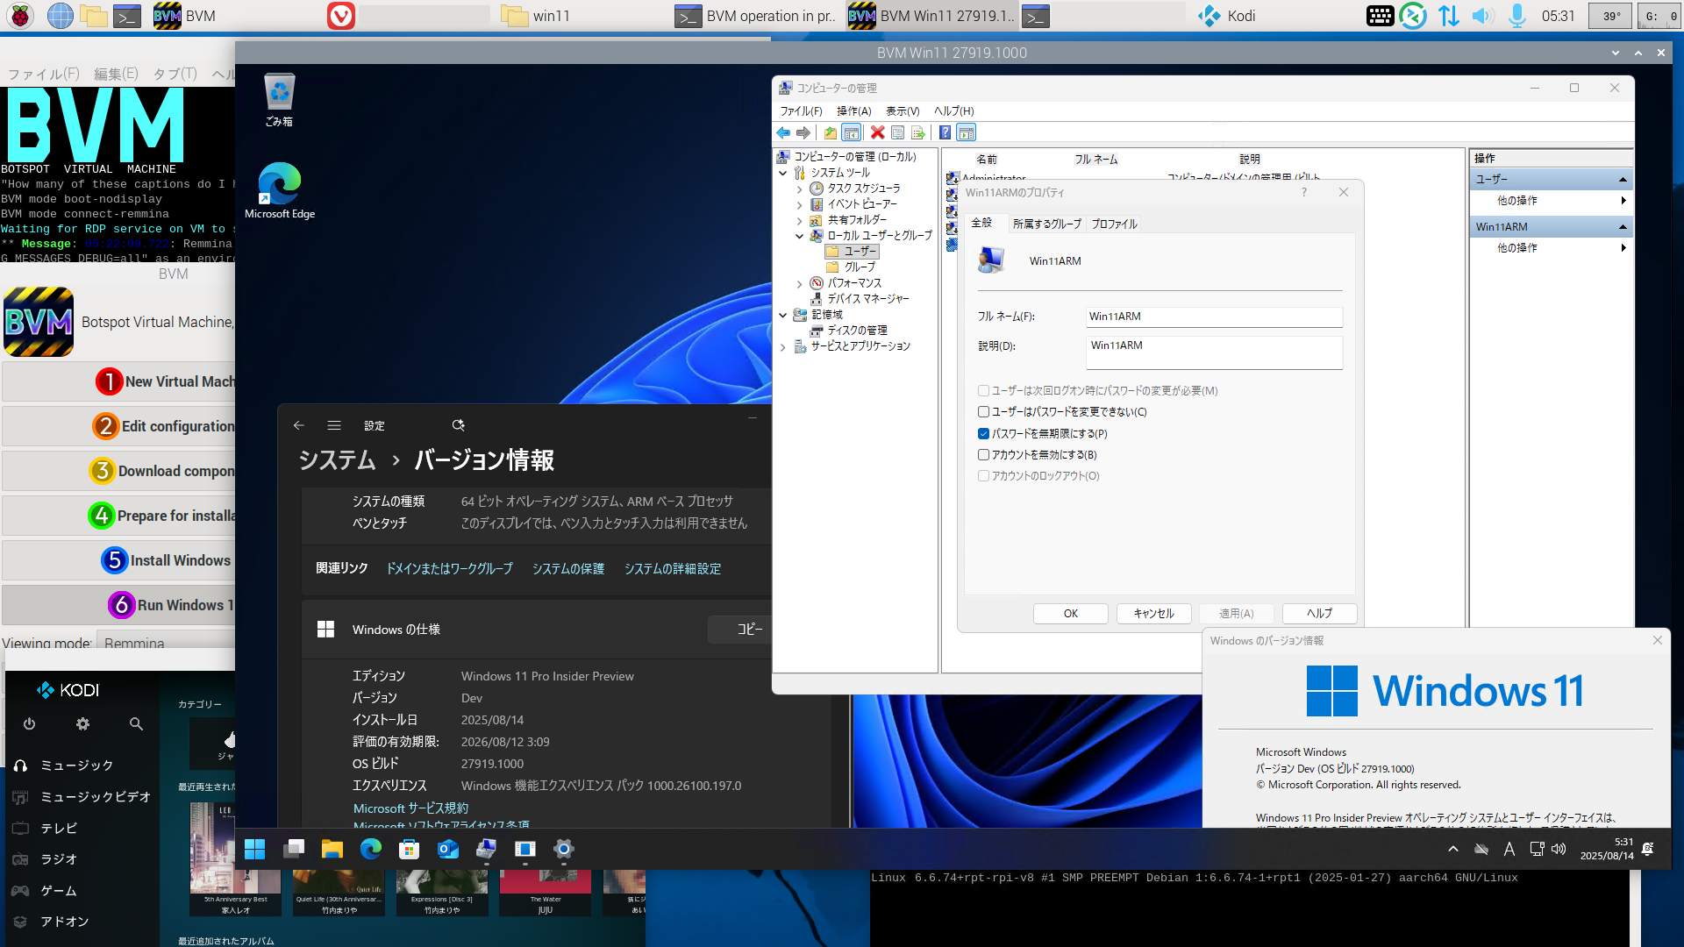Open Microsoft Edge desktop shortcut
Viewport: 1684px width, 947px height.
tap(280, 190)
